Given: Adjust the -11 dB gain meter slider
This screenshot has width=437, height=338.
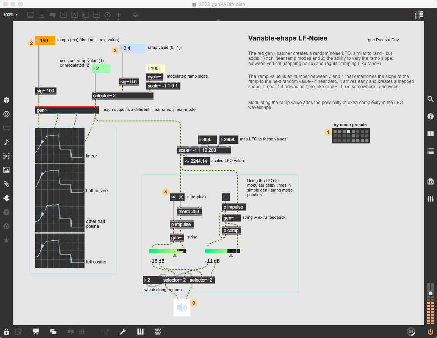Looking at the screenshot, I should click(x=222, y=251).
